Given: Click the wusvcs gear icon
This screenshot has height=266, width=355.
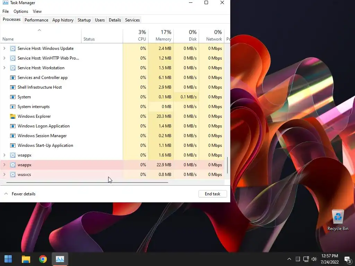Looking at the screenshot, I should (13, 175).
